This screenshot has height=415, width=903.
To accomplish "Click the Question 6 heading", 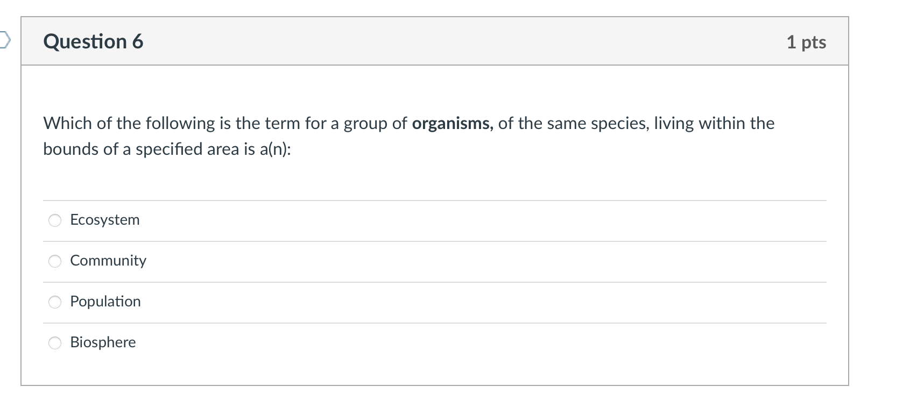I will 93,41.
